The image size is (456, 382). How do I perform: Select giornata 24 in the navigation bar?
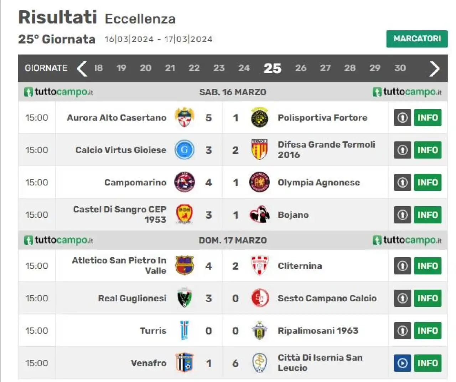point(244,68)
